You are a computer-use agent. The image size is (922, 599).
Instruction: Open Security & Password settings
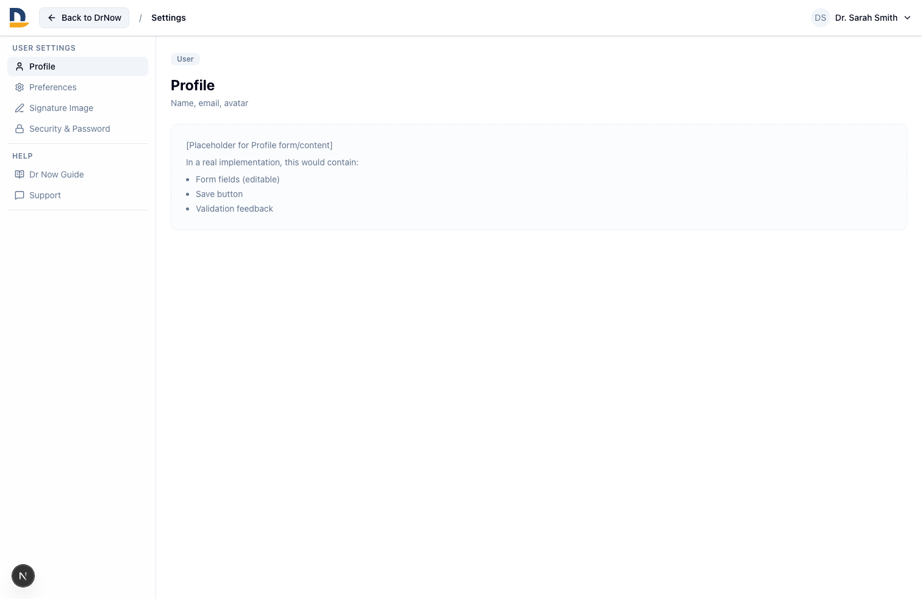(x=77, y=129)
